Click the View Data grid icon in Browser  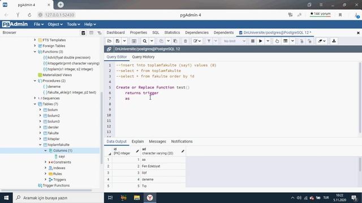pyautogui.click(x=92, y=33)
